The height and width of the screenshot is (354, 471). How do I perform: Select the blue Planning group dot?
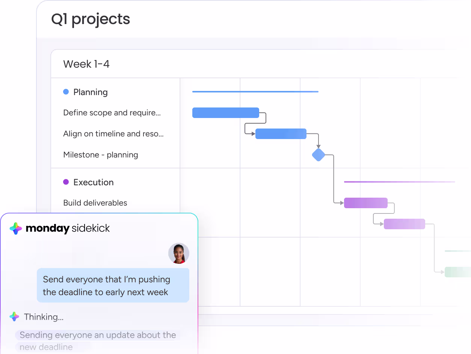point(66,92)
